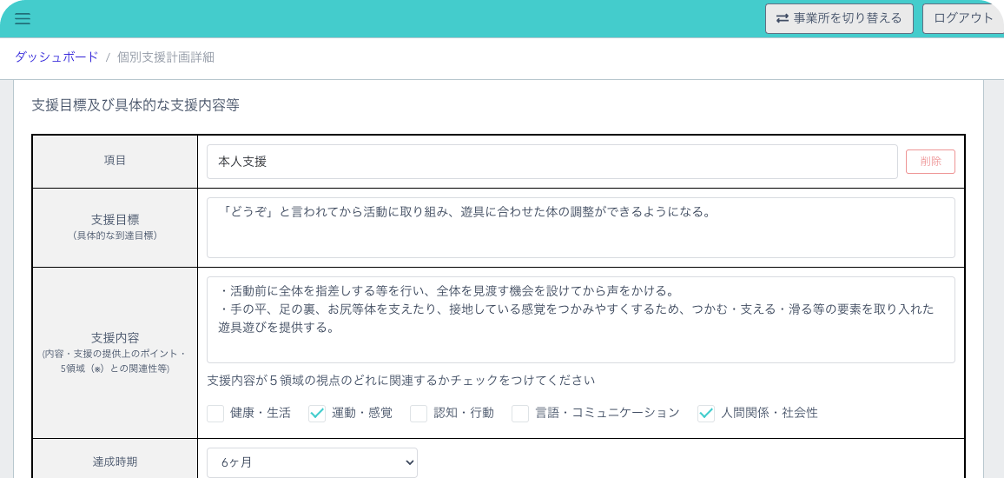Viewport: 1004px width, 478px height.
Task: Uncheck the 人間関係・社会性 checkbox
Action: 705,414
